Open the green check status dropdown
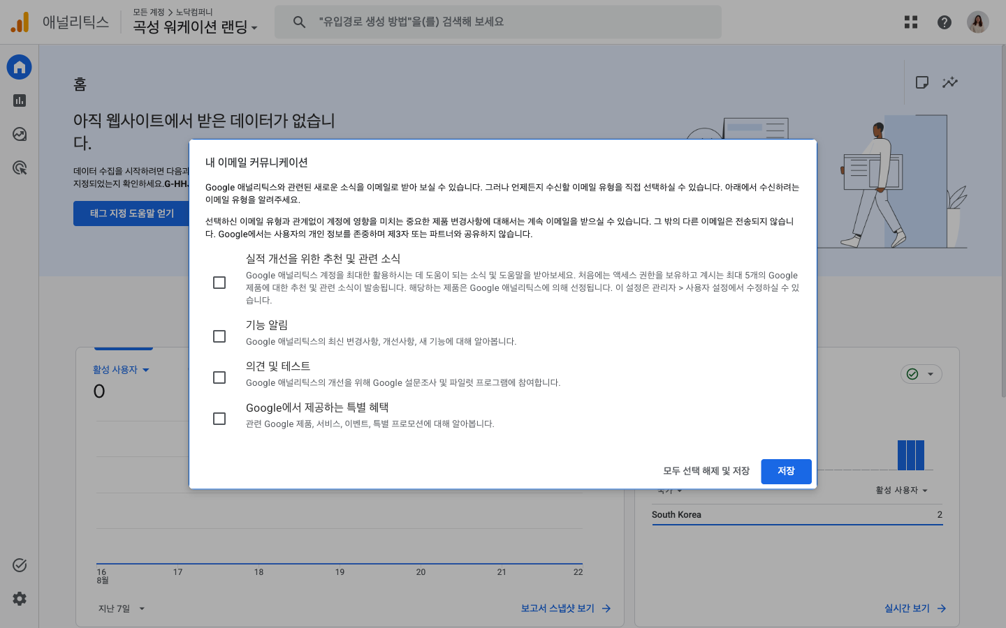The image size is (1006, 628). (921, 374)
